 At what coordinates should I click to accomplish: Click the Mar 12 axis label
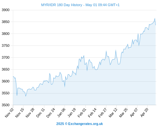point(113,113)
